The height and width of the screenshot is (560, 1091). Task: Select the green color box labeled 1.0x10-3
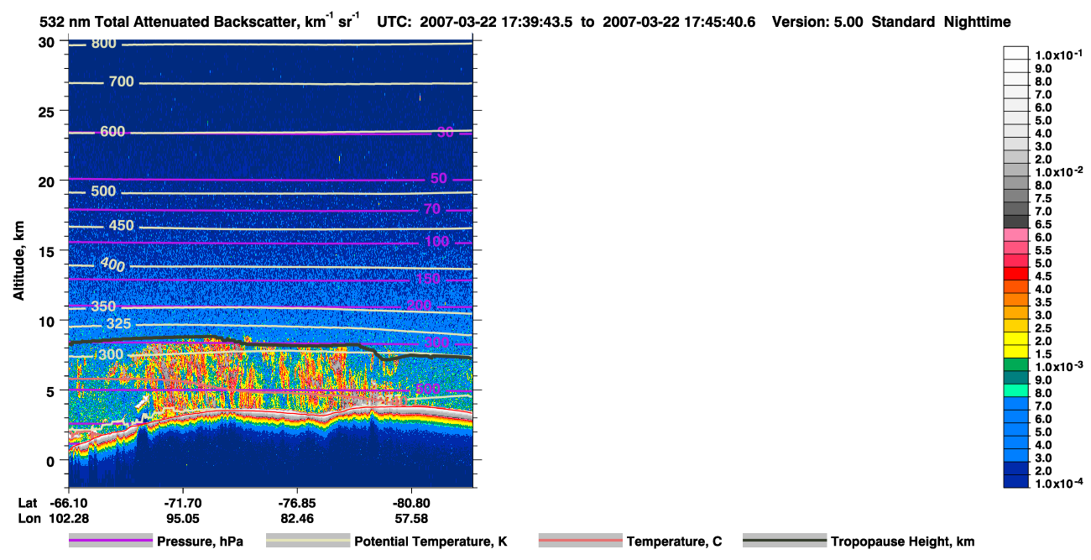pyautogui.click(x=1016, y=365)
